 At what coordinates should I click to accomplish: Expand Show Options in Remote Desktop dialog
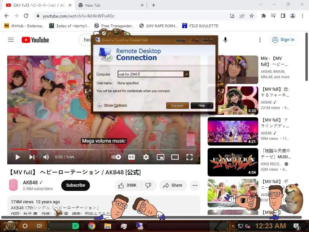tap(112, 105)
